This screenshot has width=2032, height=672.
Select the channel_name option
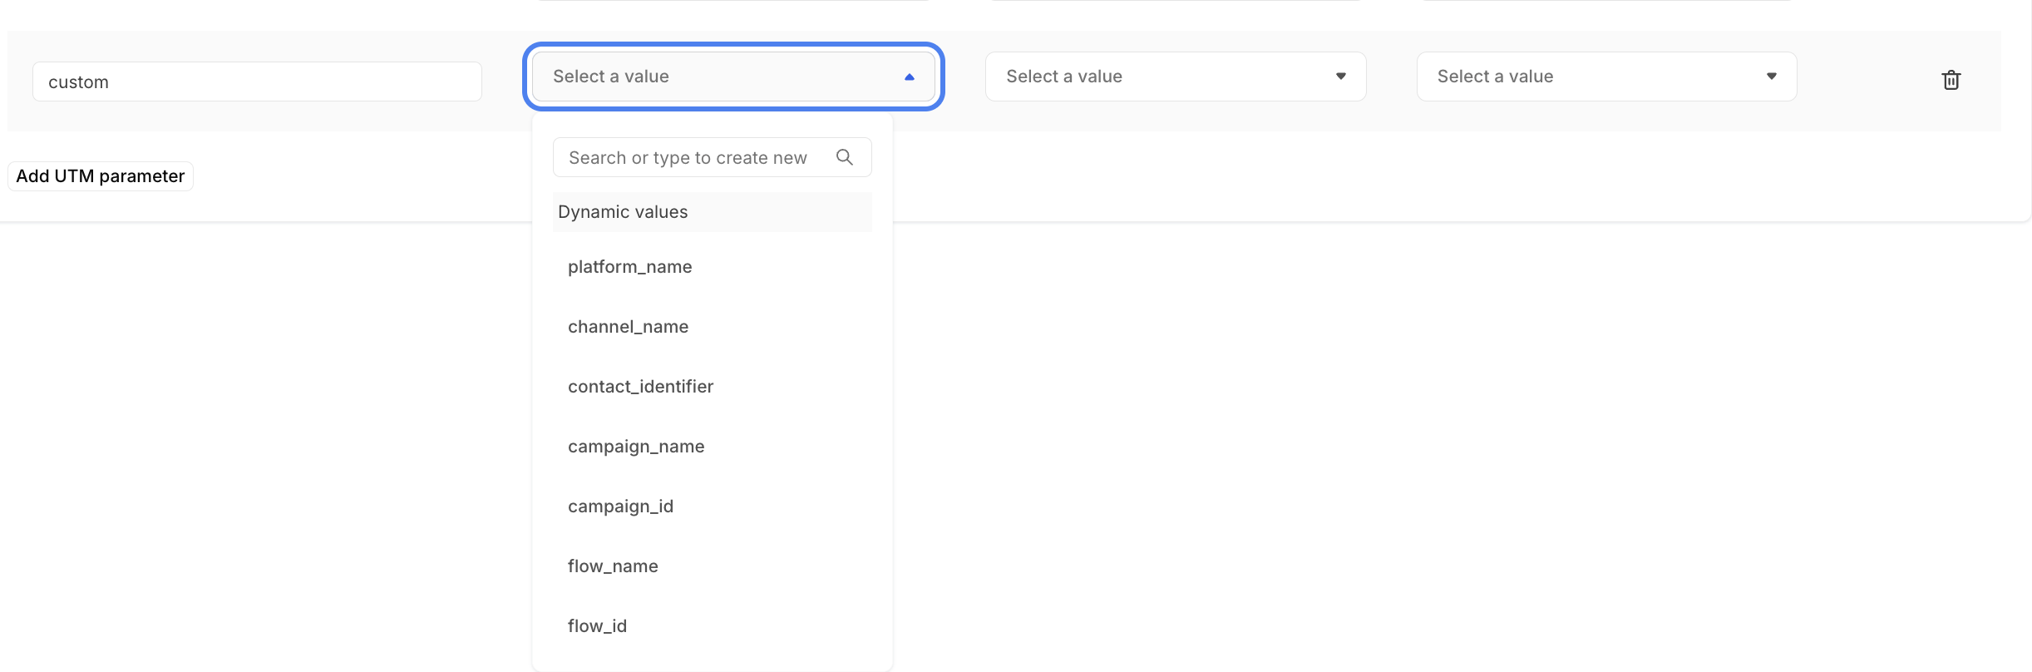[x=628, y=327]
